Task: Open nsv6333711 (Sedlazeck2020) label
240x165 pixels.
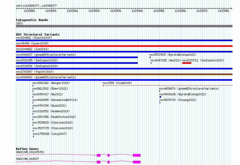Action: tap(203, 60)
